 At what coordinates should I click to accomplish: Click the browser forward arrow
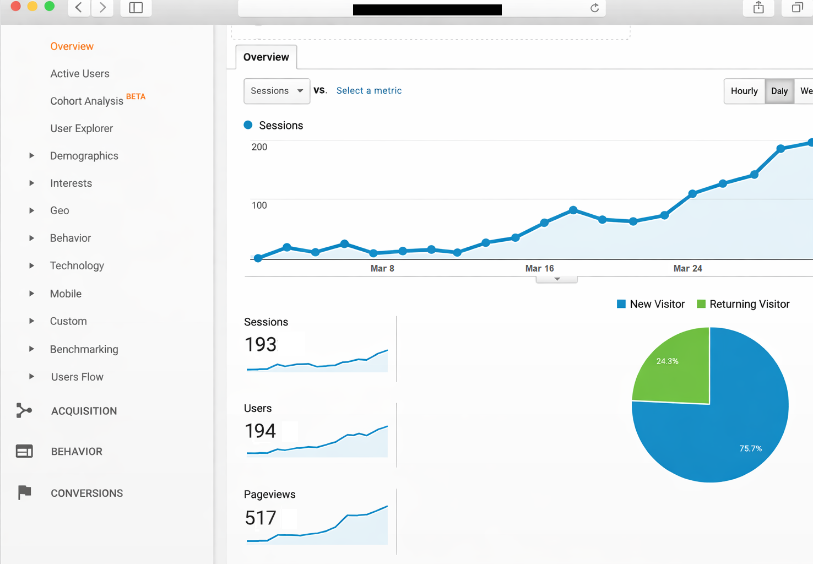tap(102, 8)
